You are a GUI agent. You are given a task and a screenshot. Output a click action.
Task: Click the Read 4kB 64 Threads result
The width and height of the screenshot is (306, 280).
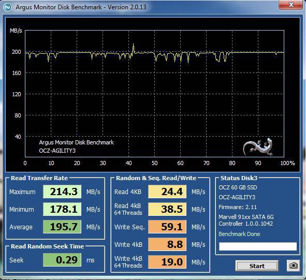[x=167, y=209]
